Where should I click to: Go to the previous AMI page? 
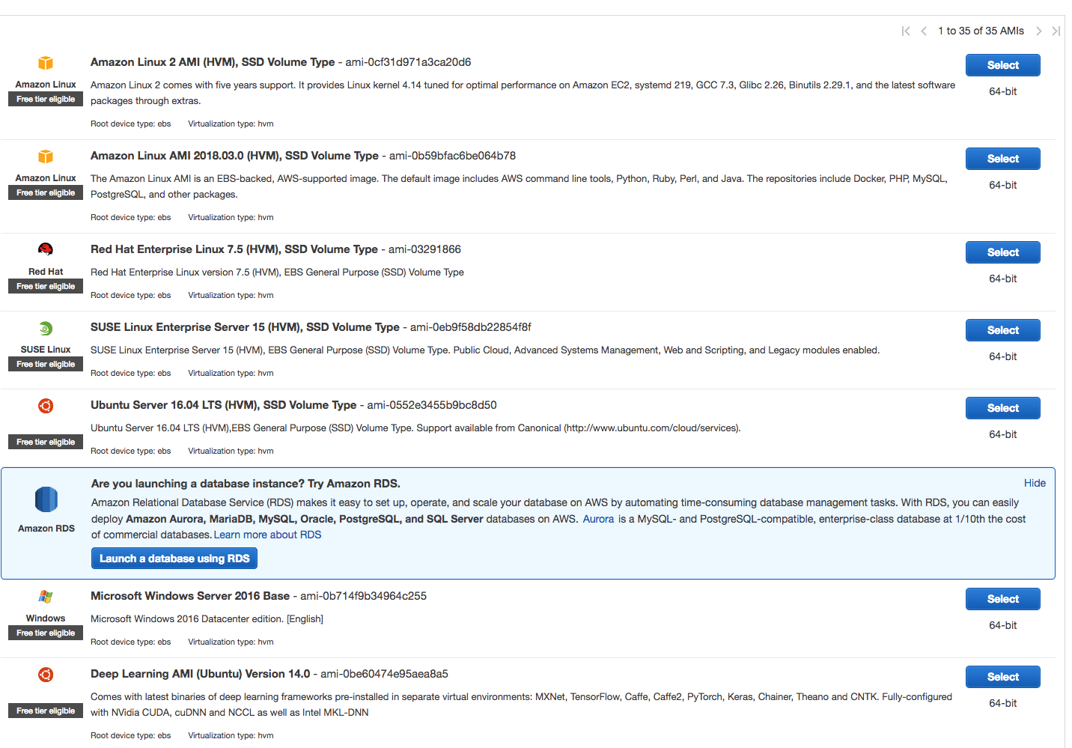(x=924, y=31)
